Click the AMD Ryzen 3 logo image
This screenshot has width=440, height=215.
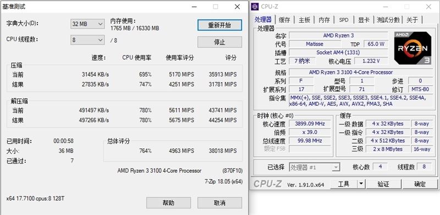tap(413, 48)
